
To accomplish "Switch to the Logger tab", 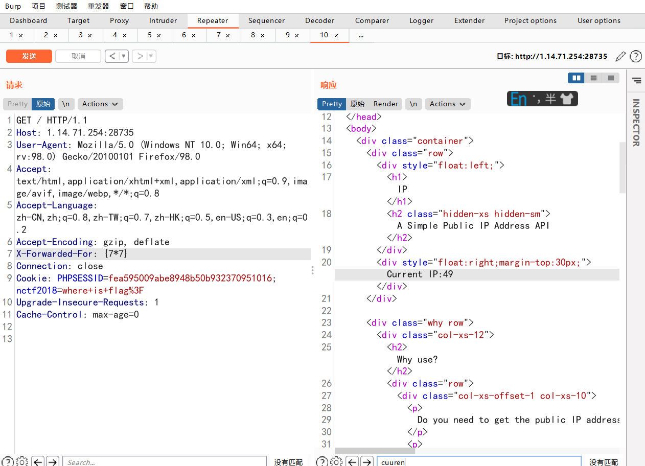I will point(421,20).
